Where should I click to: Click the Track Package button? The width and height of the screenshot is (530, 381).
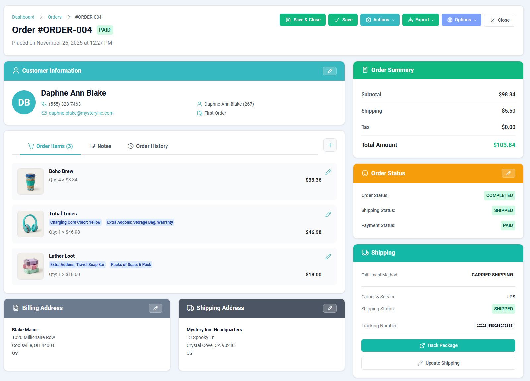pyautogui.click(x=438, y=345)
